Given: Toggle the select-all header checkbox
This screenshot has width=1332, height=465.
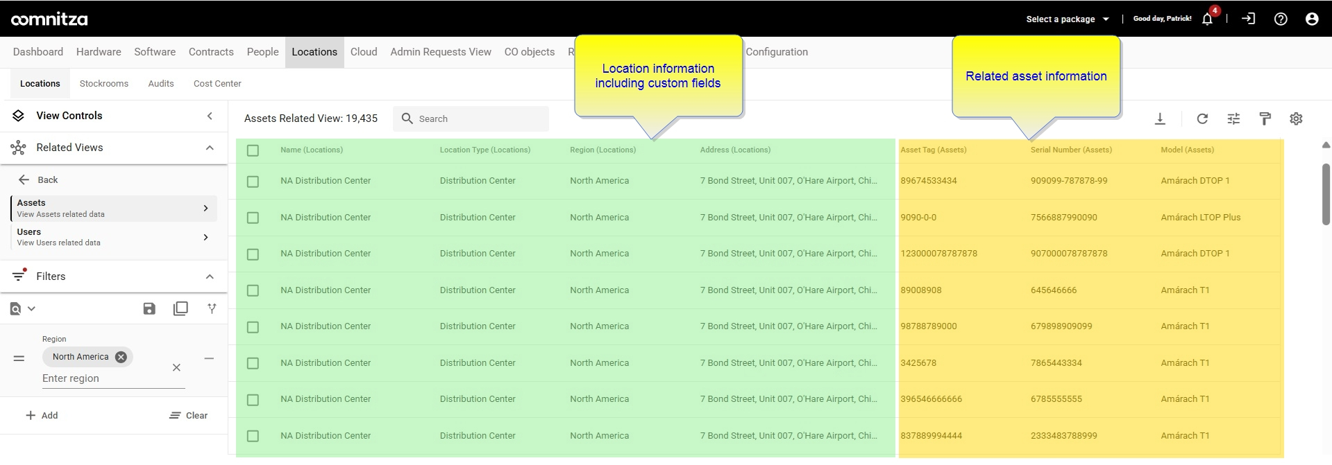Looking at the screenshot, I should click(x=253, y=150).
